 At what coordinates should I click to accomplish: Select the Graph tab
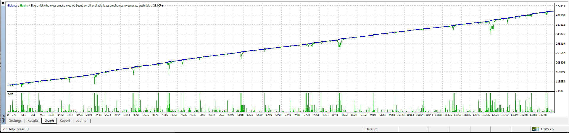pos(49,121)
